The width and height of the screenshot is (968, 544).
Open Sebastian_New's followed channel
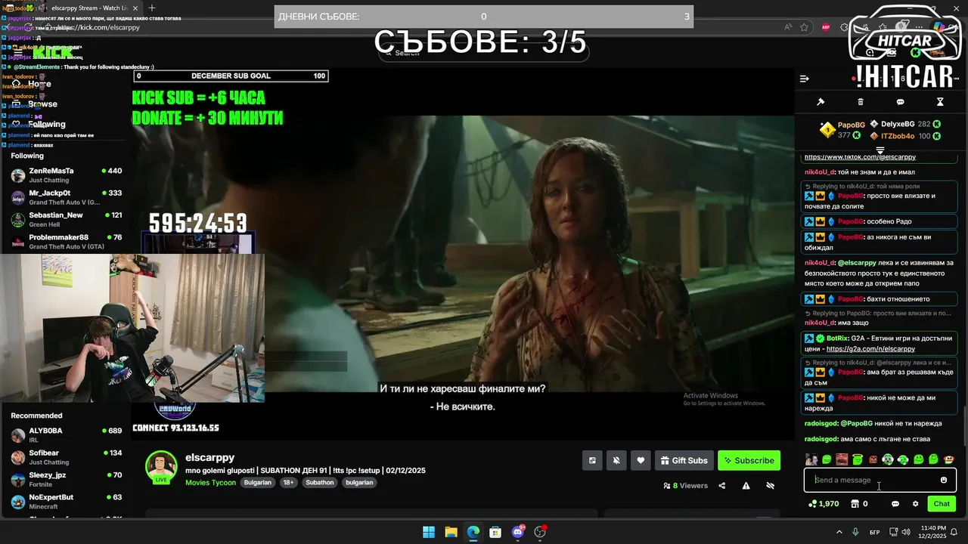pyautogui.click(x=66, y=220)
